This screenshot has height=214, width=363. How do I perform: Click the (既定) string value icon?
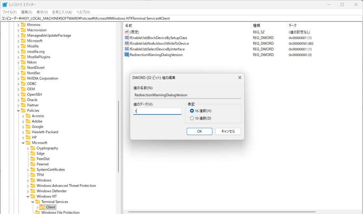coord(127,32)
